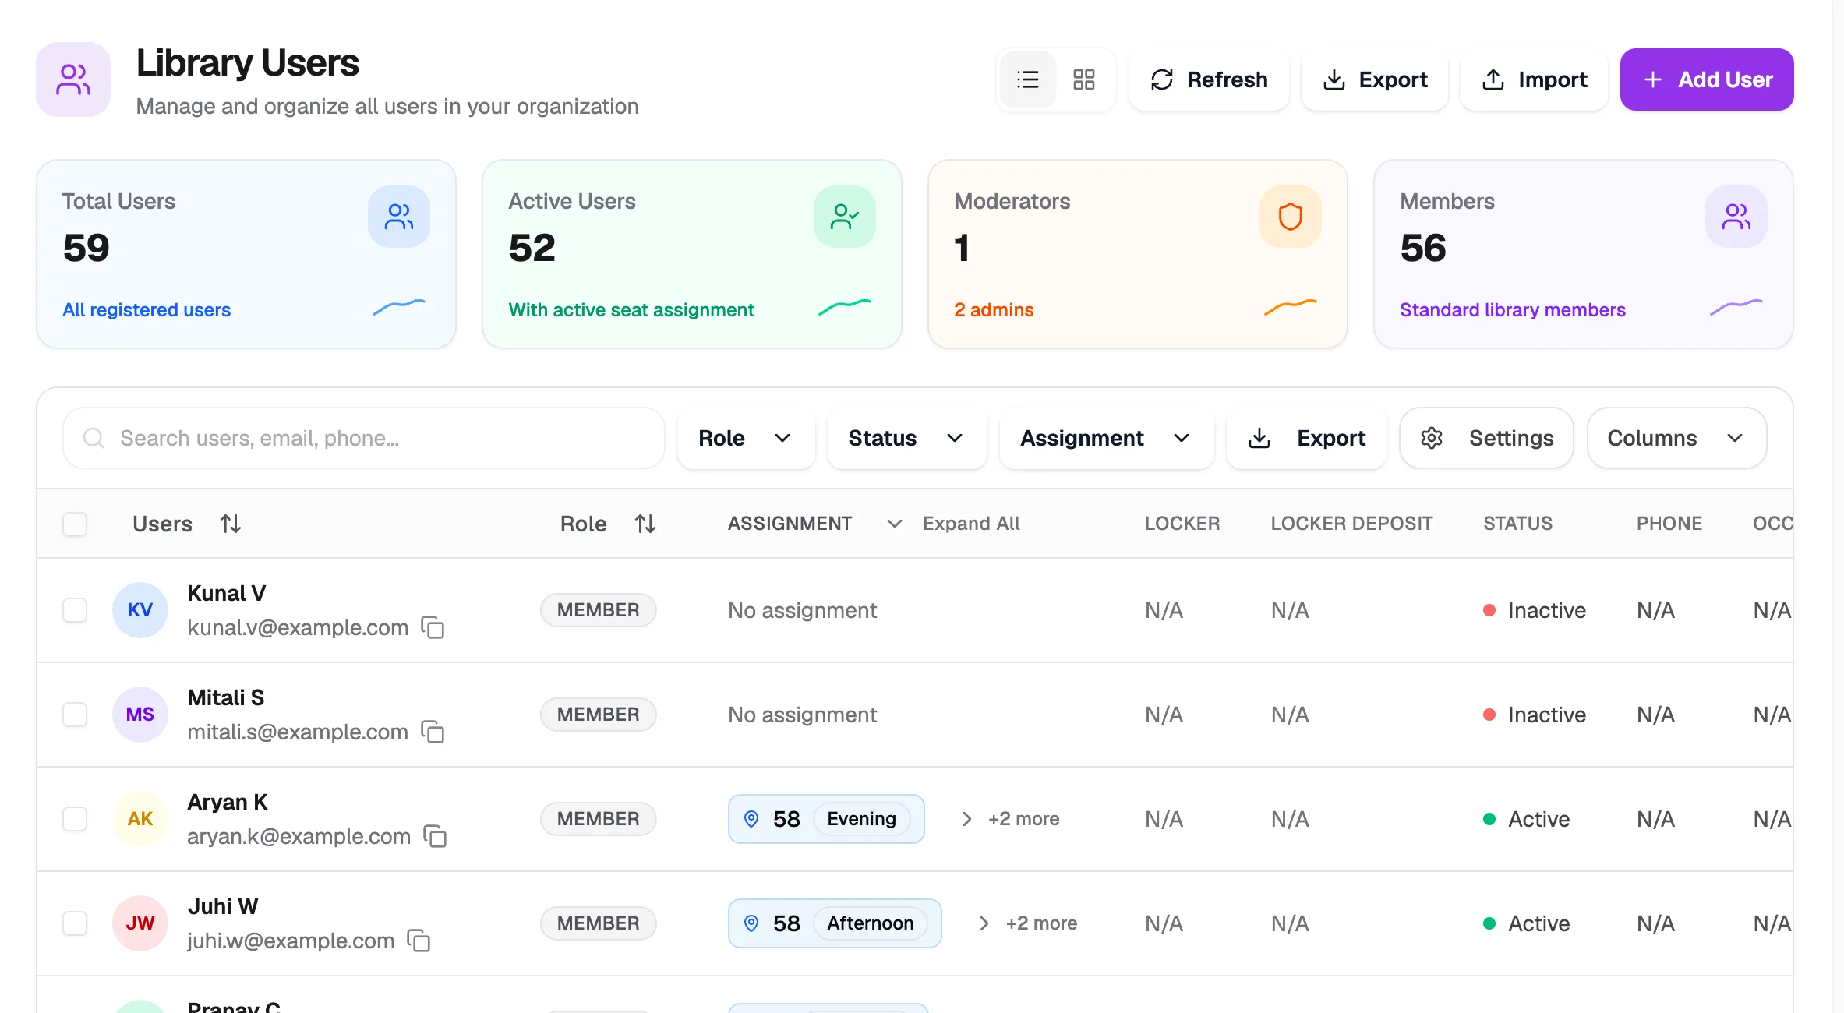Click the Moderators shield icon

pos(1291,217)
